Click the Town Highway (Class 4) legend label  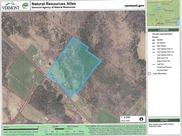pos(165,55)
